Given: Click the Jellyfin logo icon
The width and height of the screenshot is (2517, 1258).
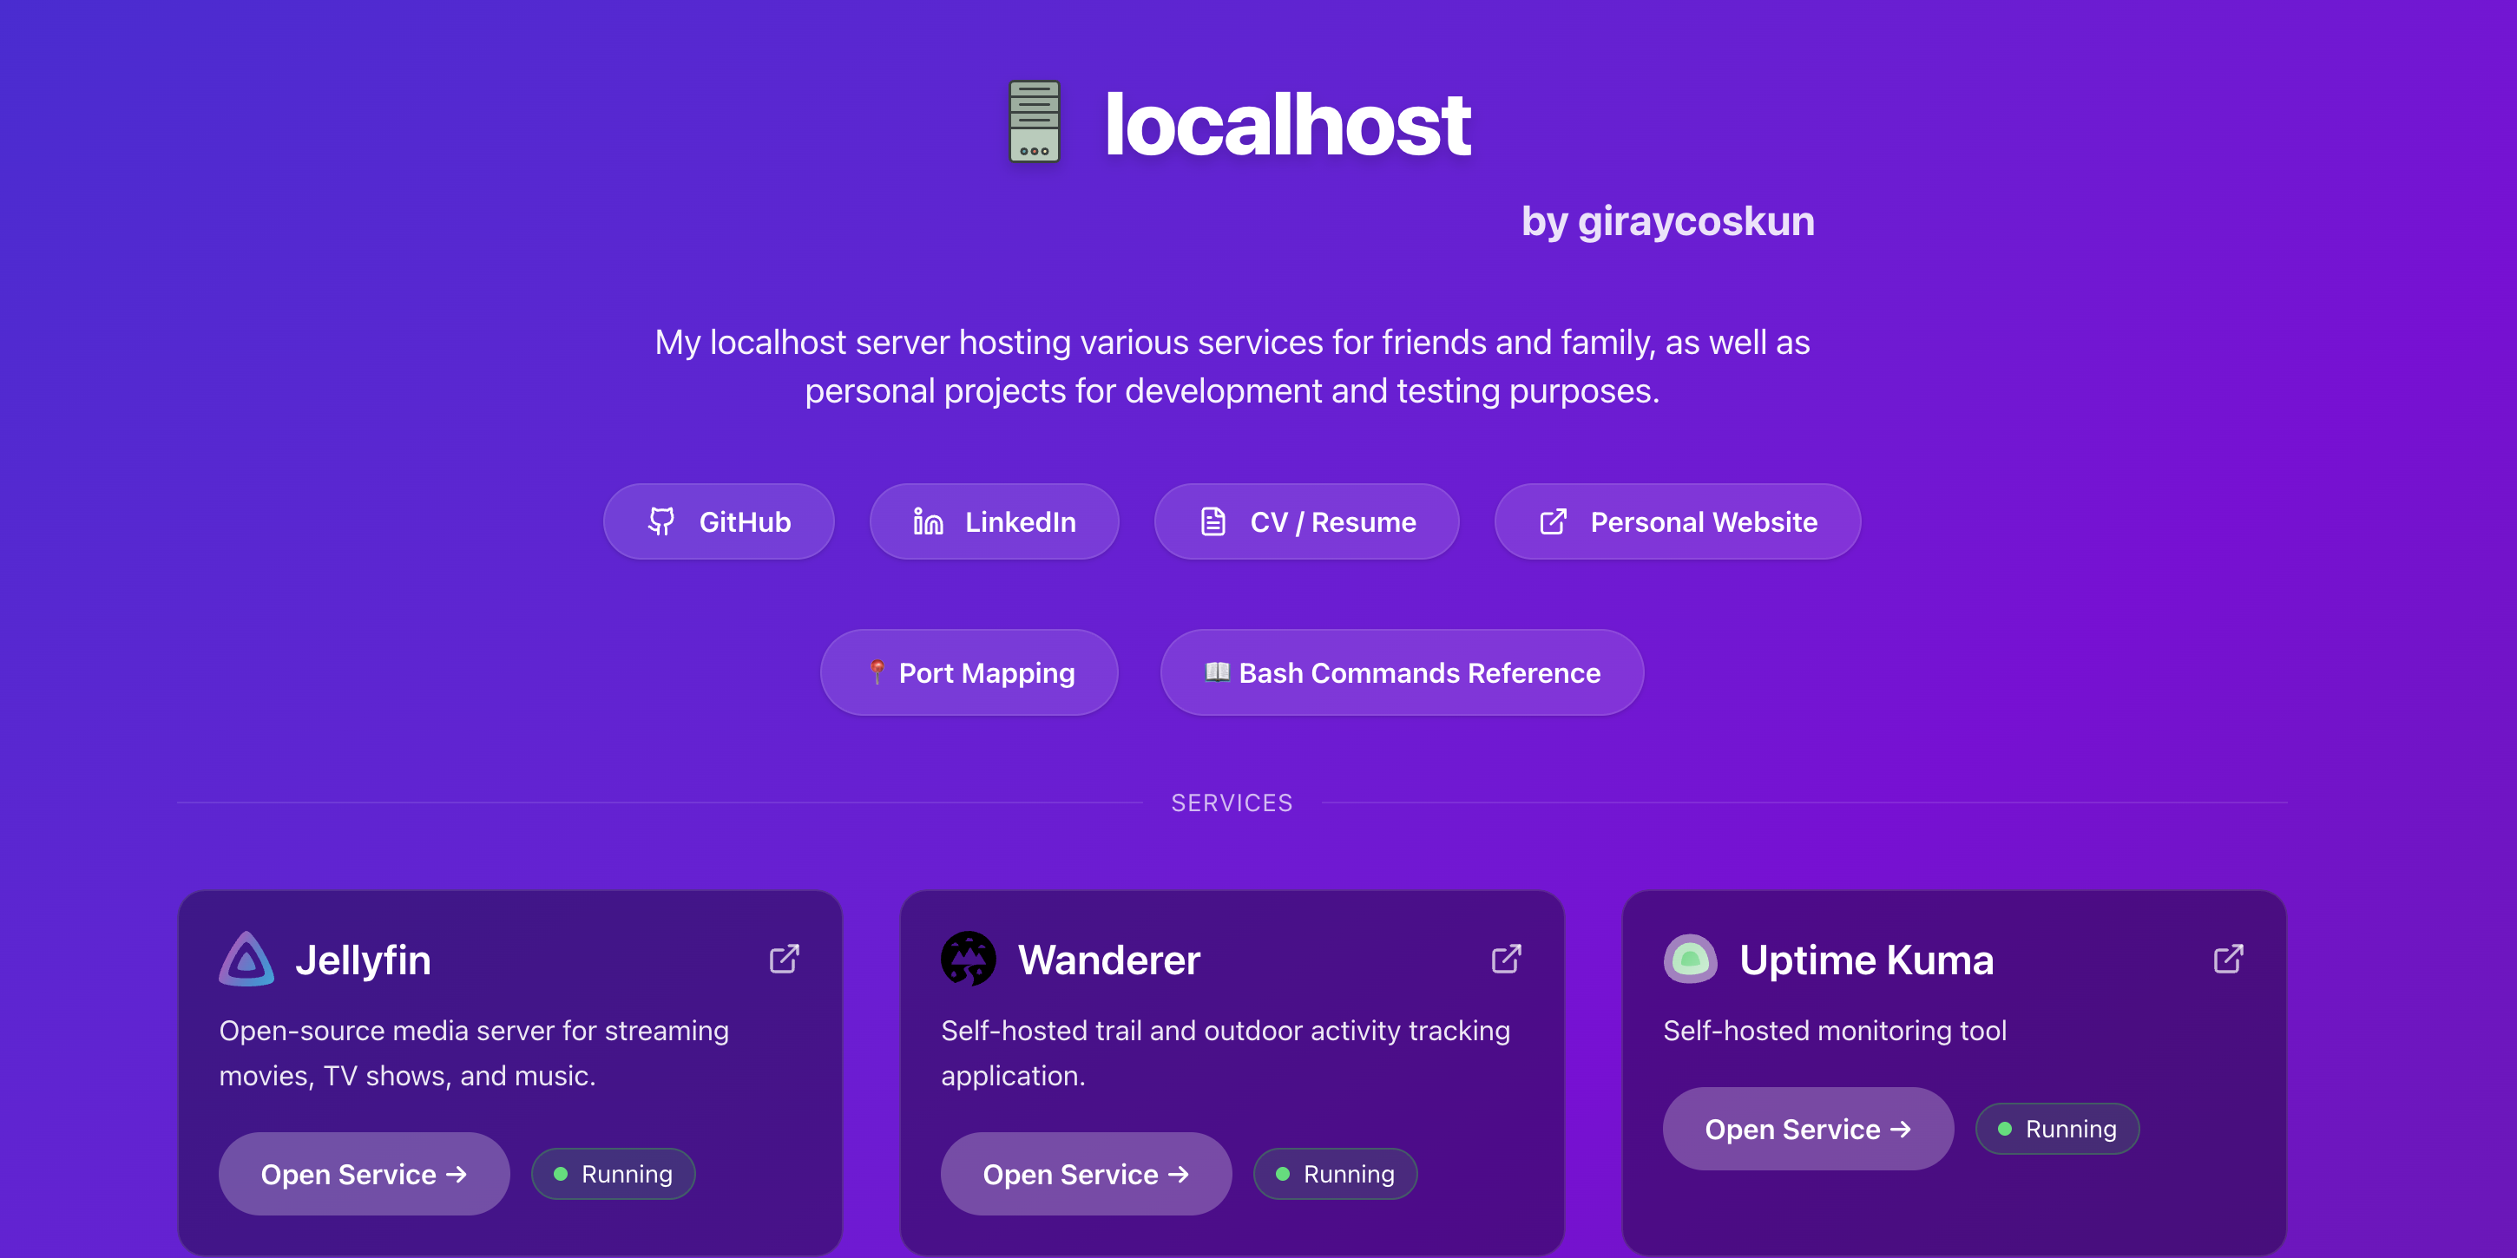Looking at the screenshot, I should (x=247, y=960).
